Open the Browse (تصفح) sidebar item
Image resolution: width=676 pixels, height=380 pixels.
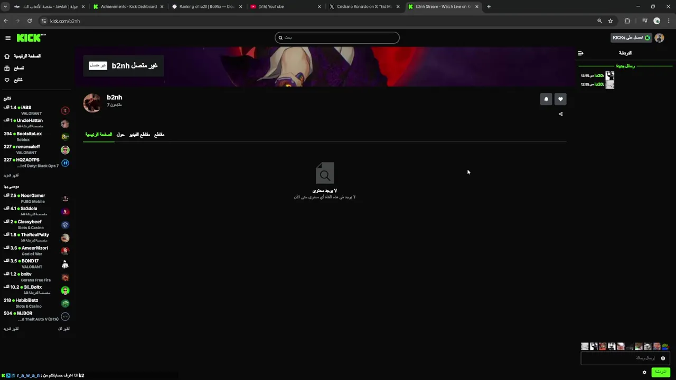(x=14, y=68)
